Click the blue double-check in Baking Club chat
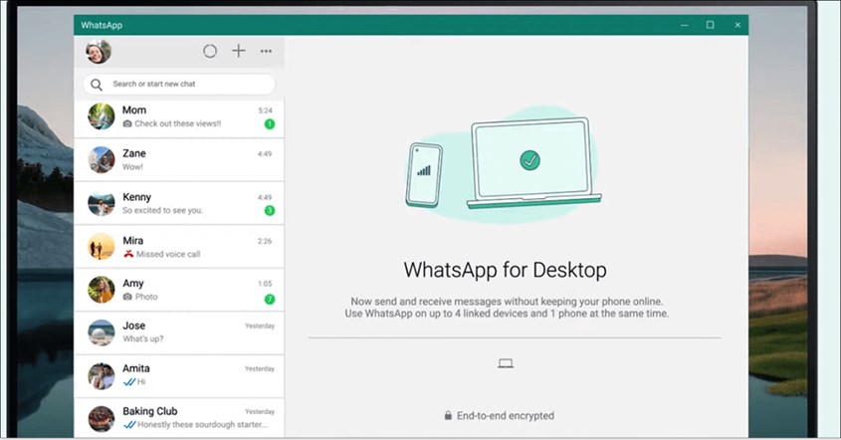The width and height of the screenshot is (841, 440). [128, 425]
